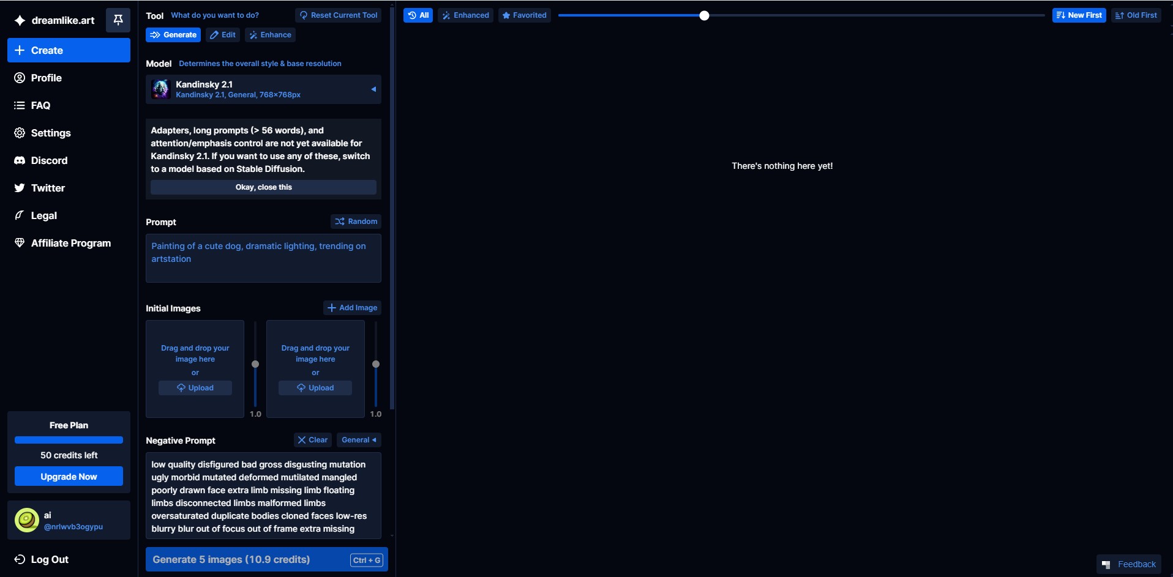
Task: Open the @nrlwvb3ogypu account link
Action: pos(73,527)
